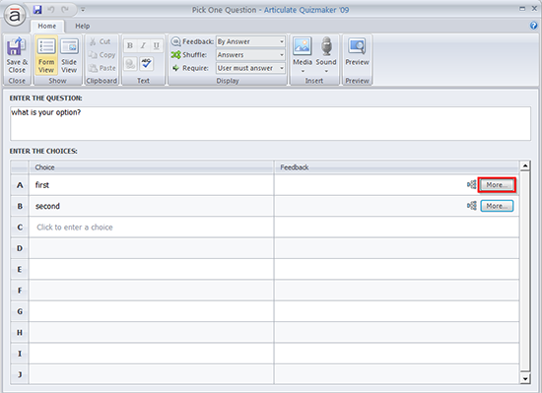Copy the selected text

click(102, 55)
